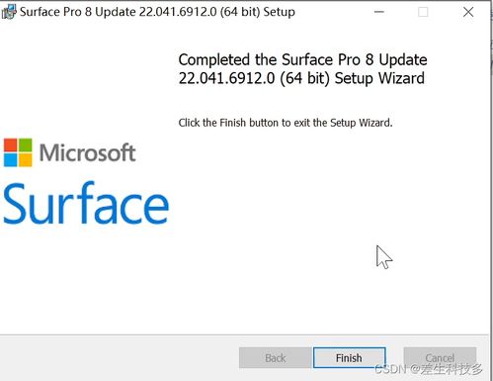Click the blue square of Microsoft logo

(10, 160)
